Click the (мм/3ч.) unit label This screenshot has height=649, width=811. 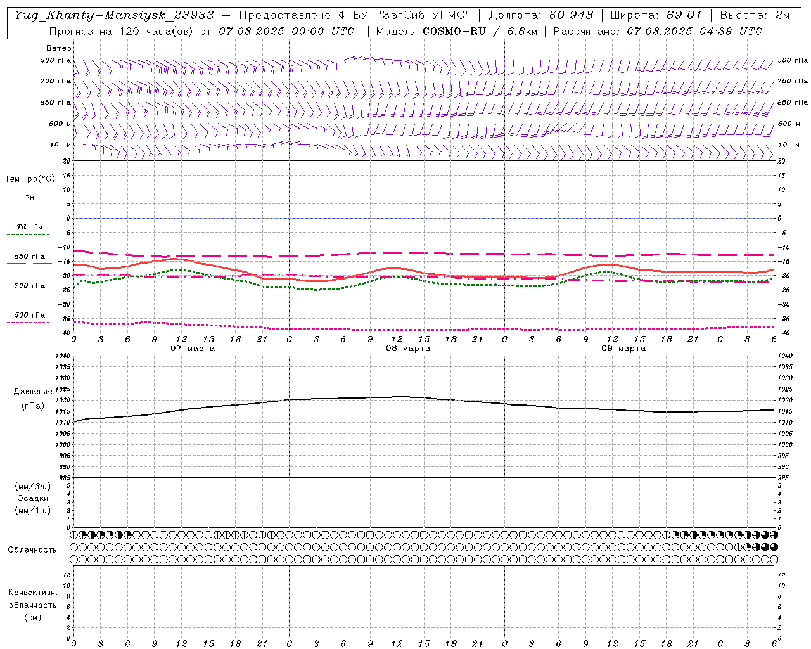[33, 486]
